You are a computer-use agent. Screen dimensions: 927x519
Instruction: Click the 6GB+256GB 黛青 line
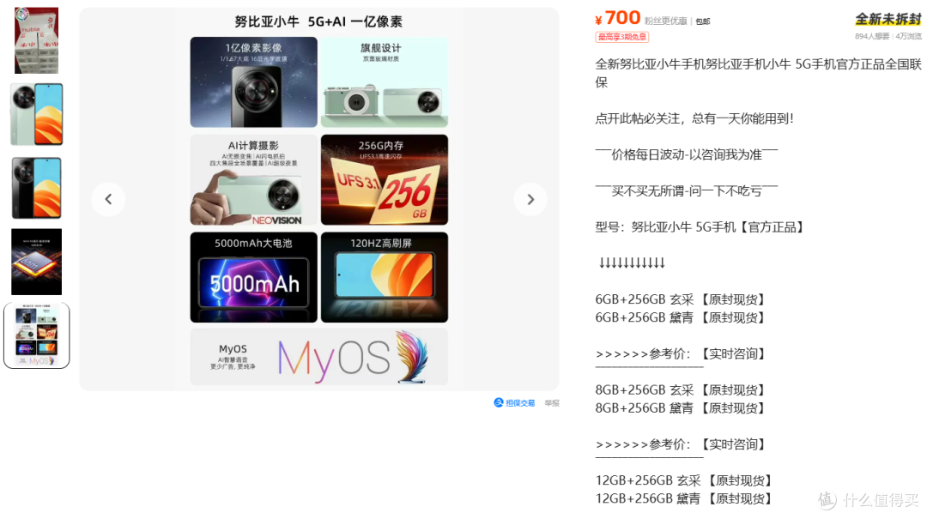(x=681, y=318)
